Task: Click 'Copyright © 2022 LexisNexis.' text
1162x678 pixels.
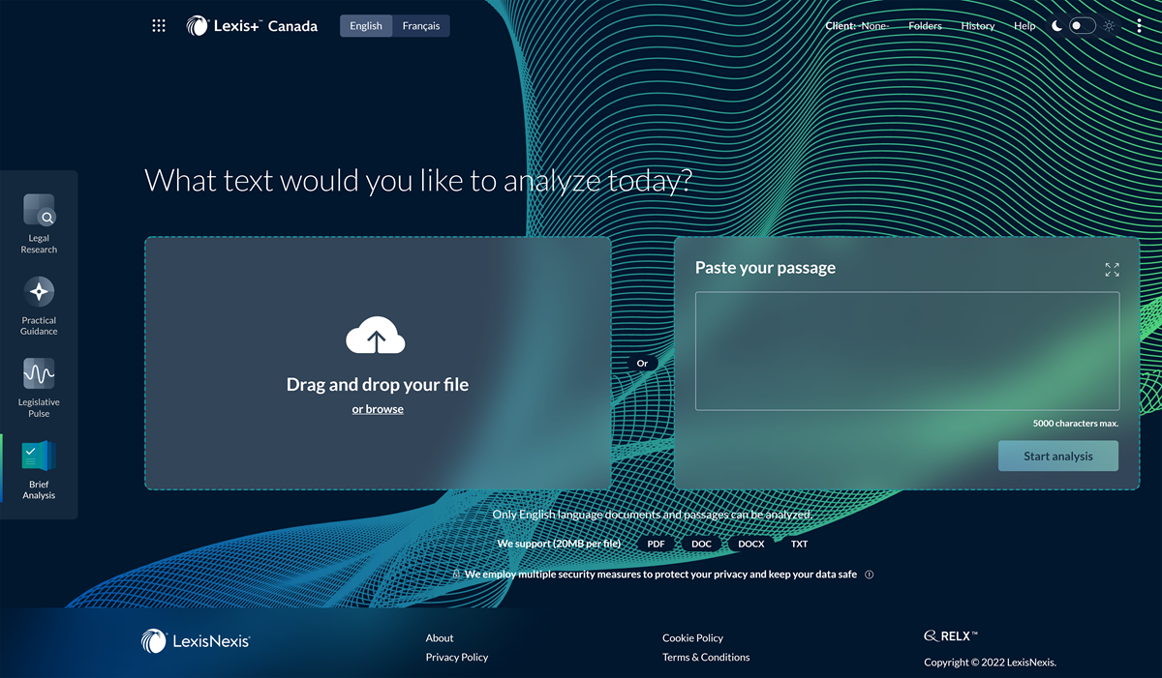Action: point(990,663)
